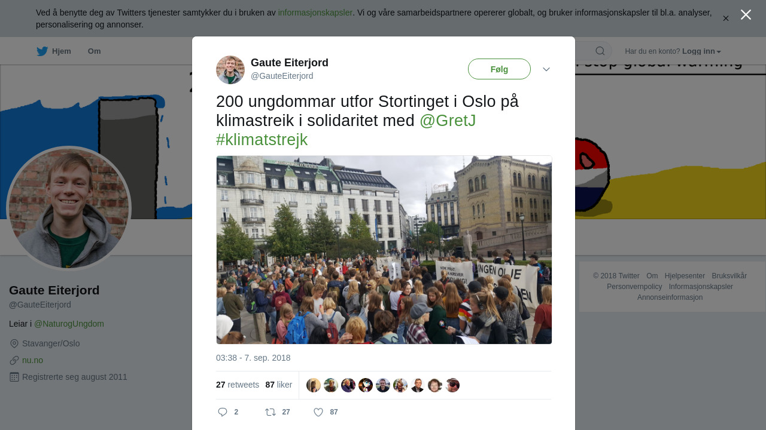The height and width of the screenshot is (430, 766).
Task: Dismiss the cookie notice small X
Action: 726,19
